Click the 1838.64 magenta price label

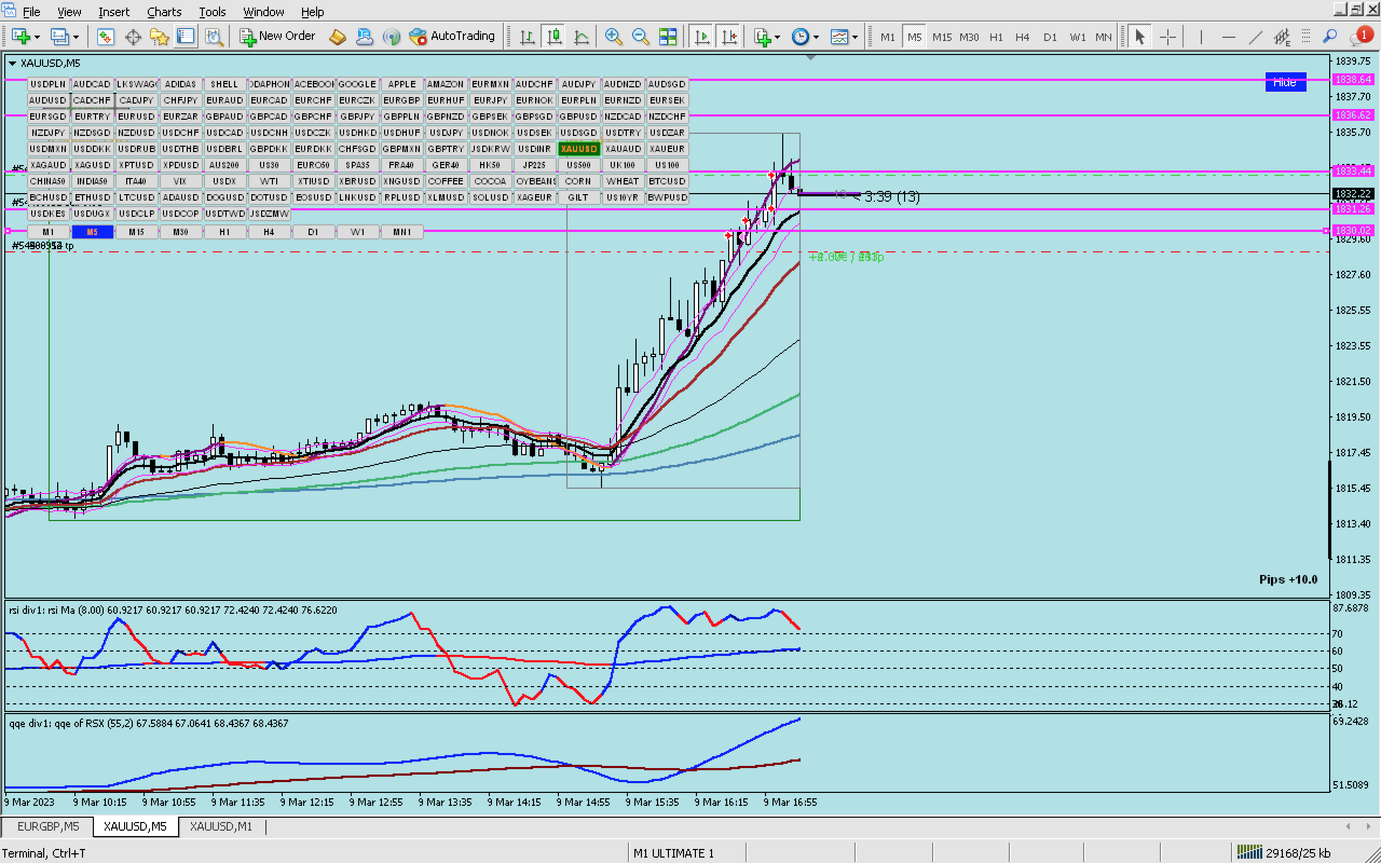(x=1352, y=79)
